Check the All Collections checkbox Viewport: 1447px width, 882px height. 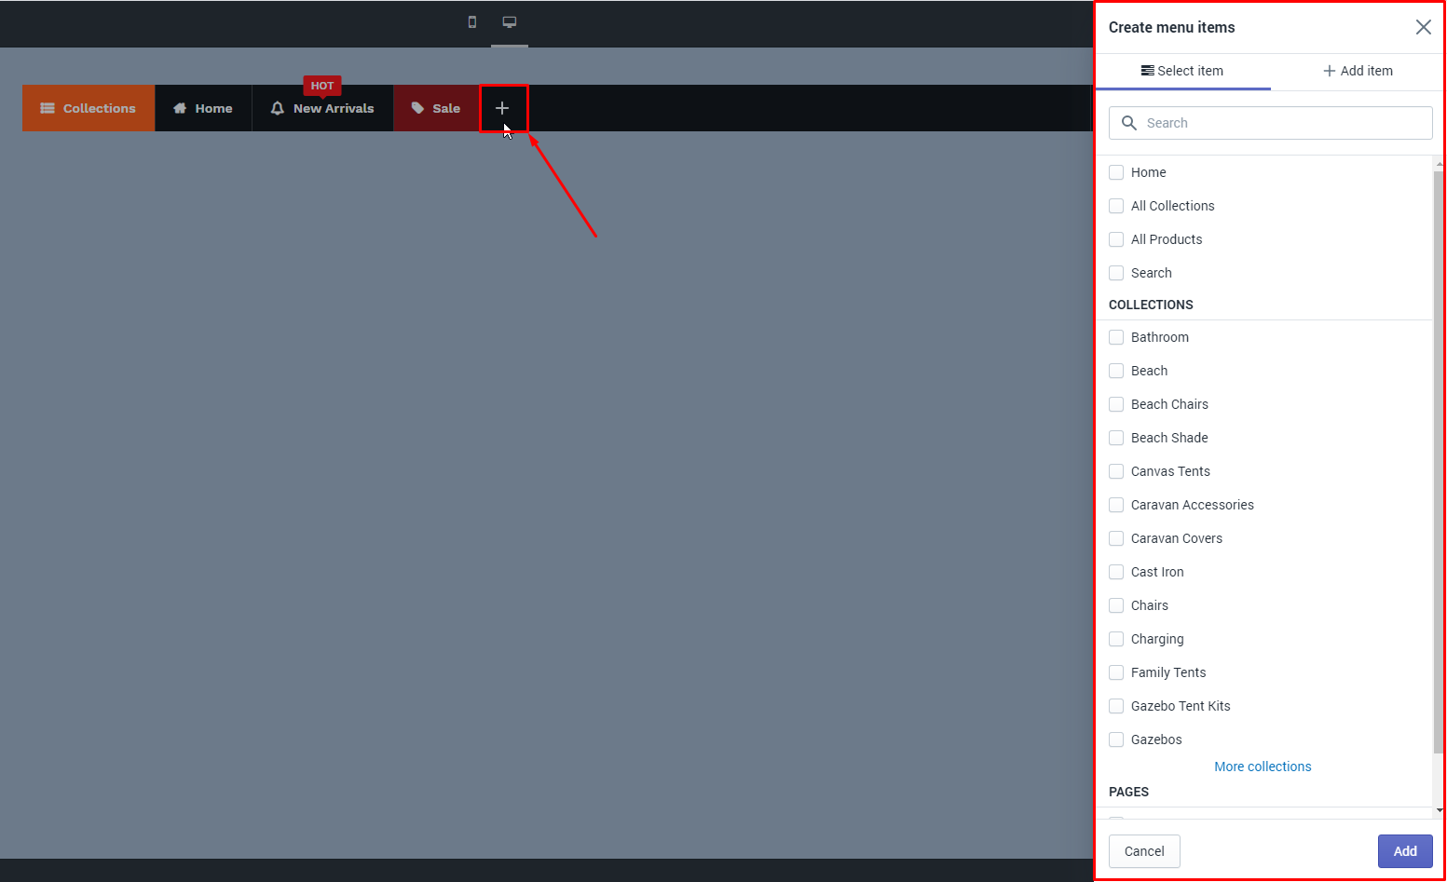[1116, 206]
